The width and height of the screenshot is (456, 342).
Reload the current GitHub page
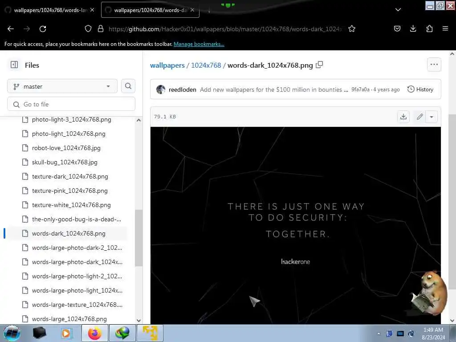pos(43,29)
